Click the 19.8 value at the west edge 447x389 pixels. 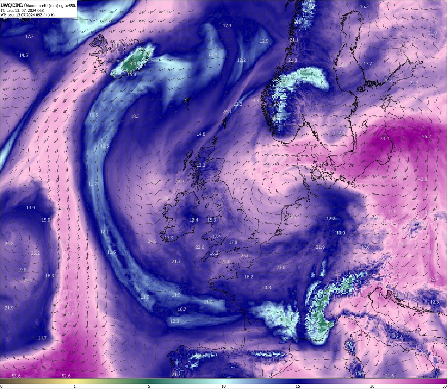click(x=22, y=270)
